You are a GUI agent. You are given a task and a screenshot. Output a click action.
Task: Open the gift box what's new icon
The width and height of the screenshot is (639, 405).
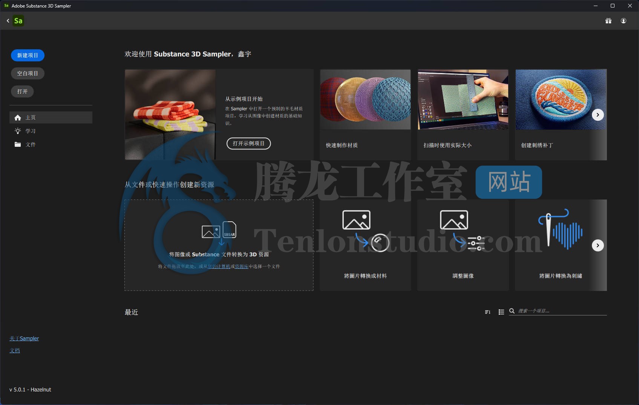click(x=608, y=21)
